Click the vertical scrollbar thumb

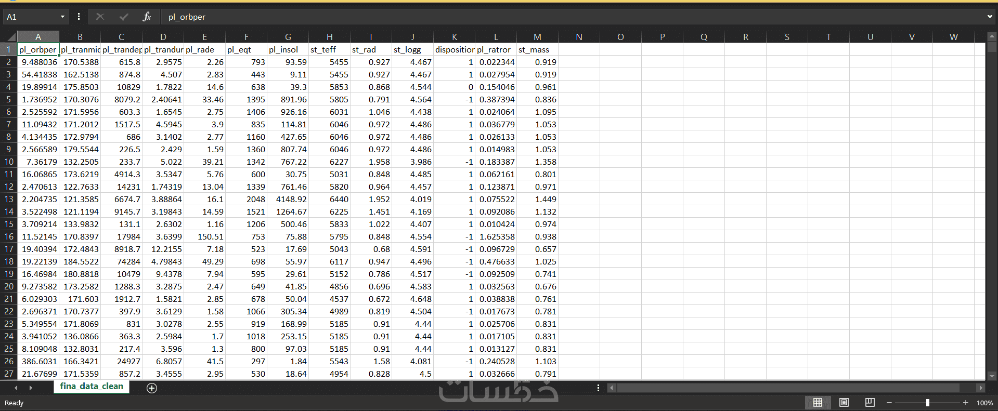click(992, 47)
